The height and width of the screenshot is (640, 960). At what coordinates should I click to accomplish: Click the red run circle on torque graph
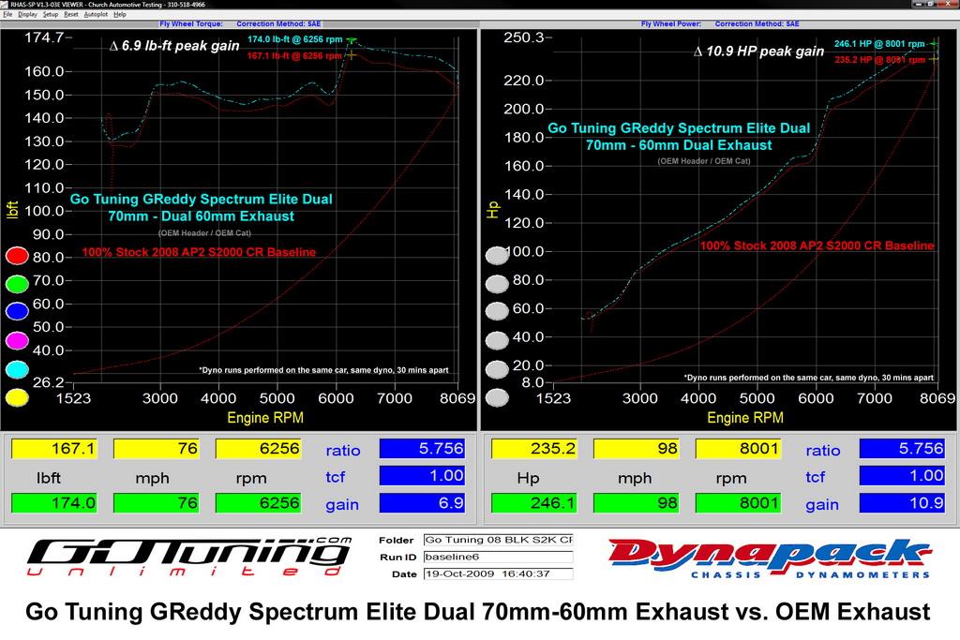tap(16, 256)
